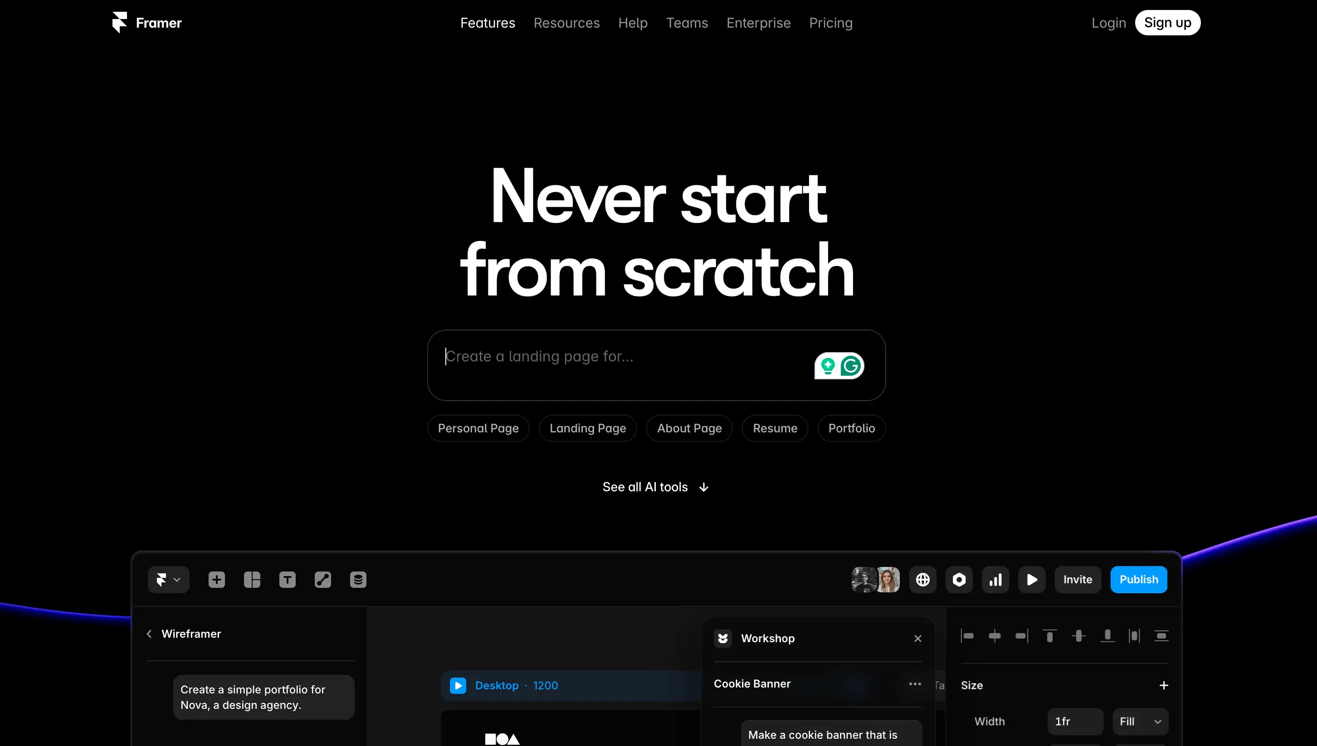Click the blue Publish button
Image resolution: width=1317 pixels, height=746 pixels.
pyautogui.click(x=1138, y=580)
